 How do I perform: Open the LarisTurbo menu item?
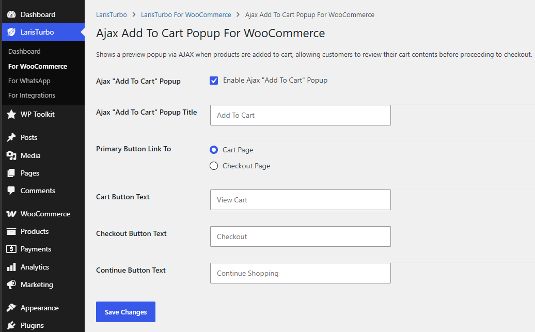click(x=43, y=32)
